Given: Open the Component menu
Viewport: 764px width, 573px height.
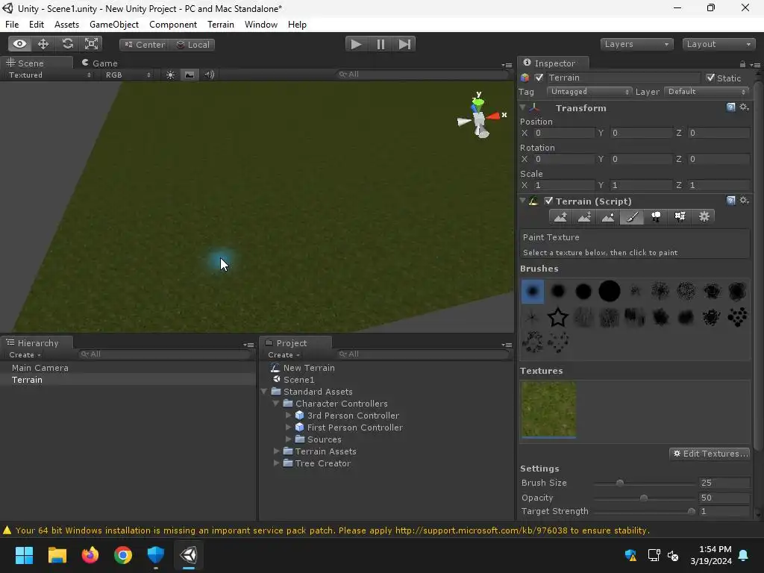Looking at the screenshot, I should [173, 25].
